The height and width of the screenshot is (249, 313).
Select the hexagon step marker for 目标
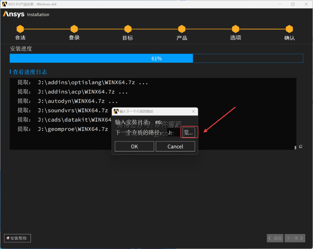coord(128,29)
